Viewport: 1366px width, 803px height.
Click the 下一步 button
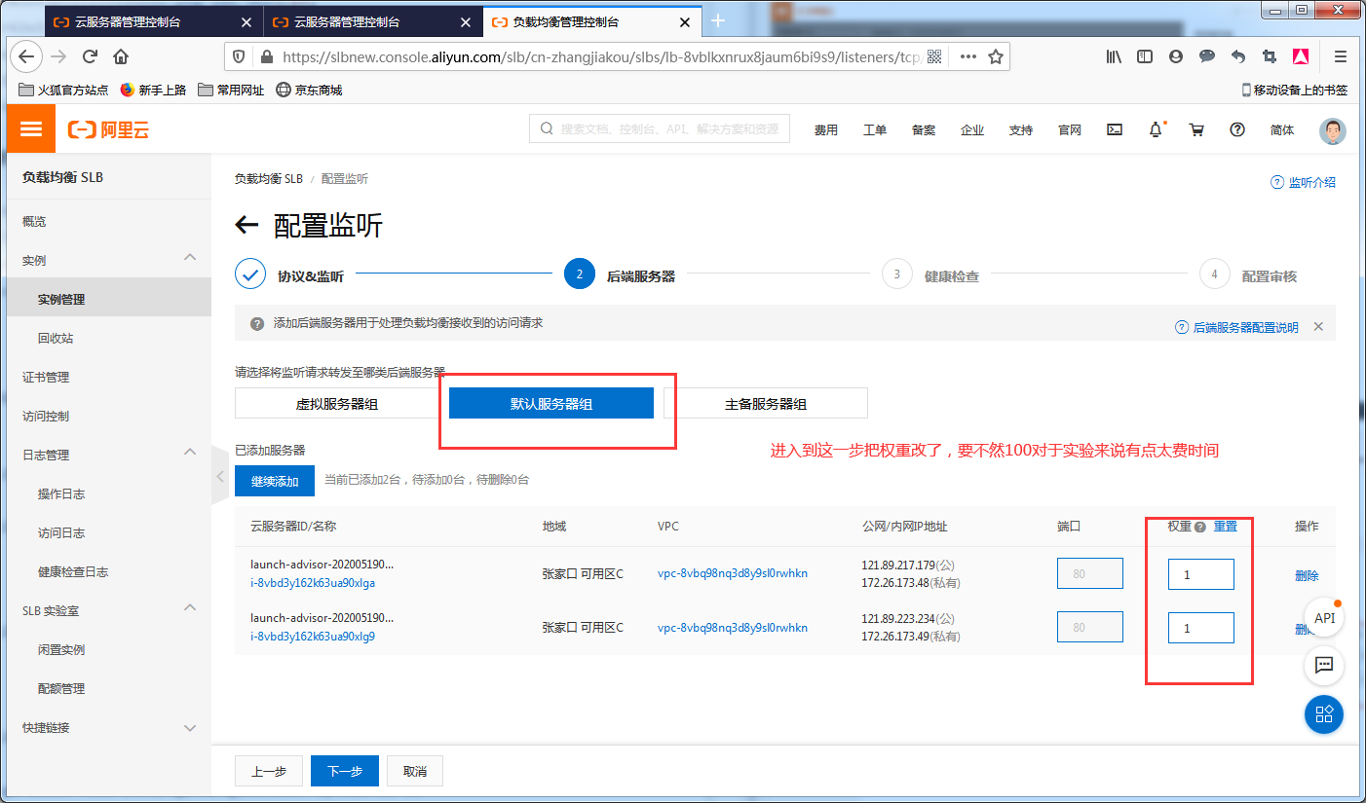coord(344,770)
